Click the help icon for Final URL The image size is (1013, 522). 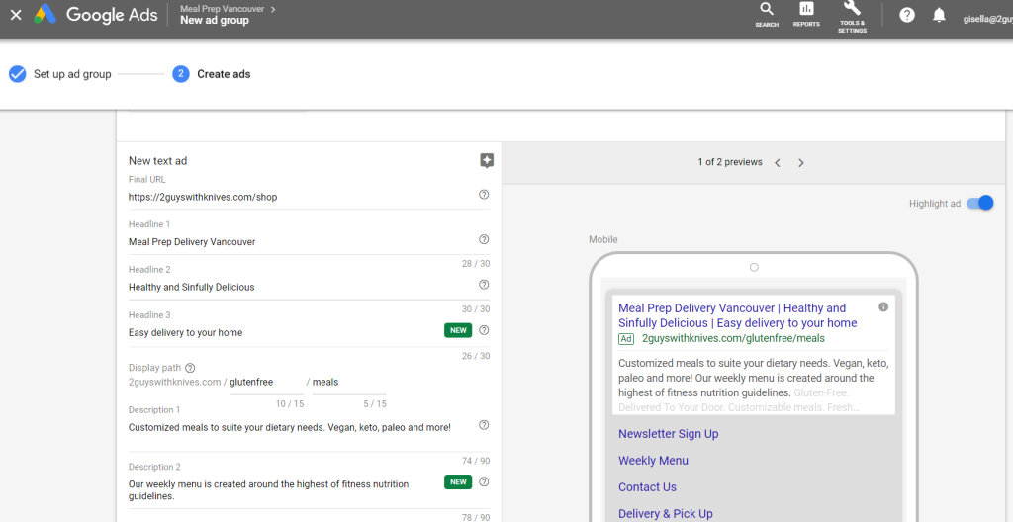click(x=484, y=195)
